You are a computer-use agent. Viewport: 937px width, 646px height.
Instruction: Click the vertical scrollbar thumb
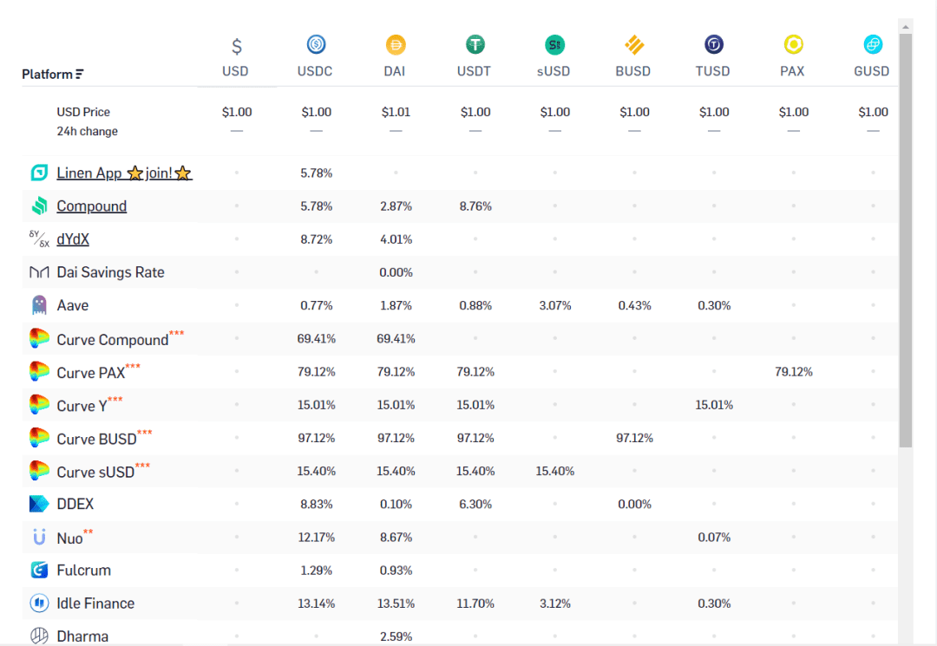[x=905, y=240]
